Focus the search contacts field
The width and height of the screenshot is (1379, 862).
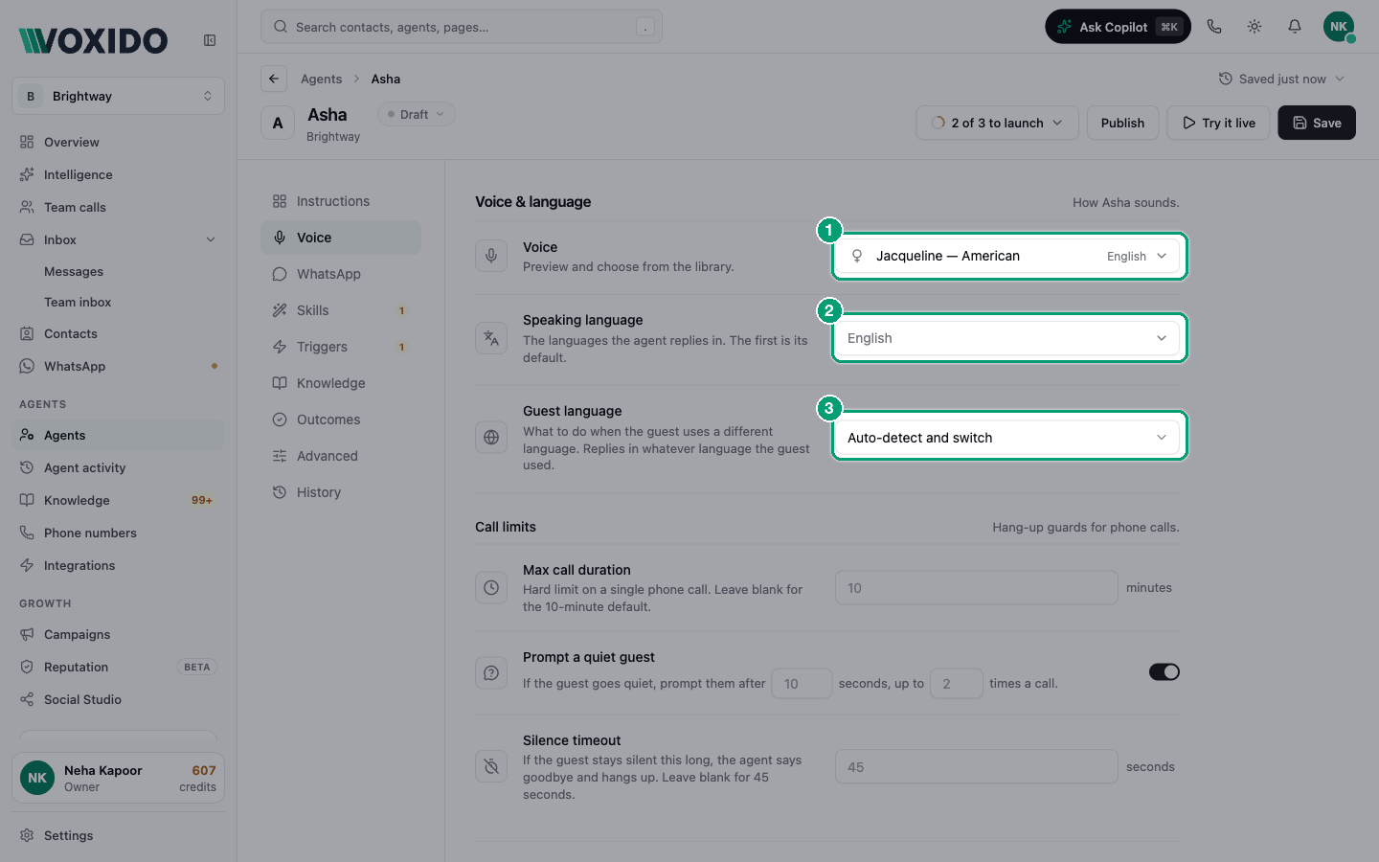tap(462, 27)
